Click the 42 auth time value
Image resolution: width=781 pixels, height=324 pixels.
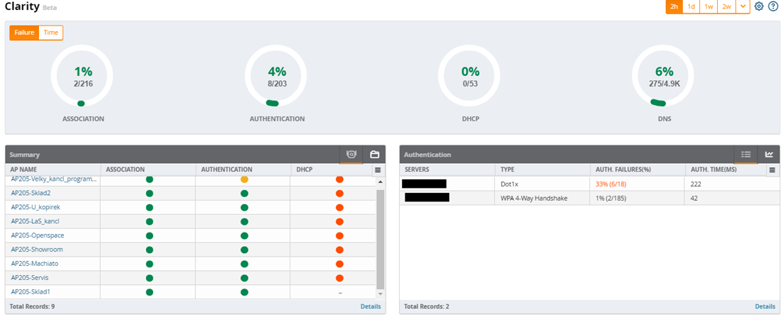[x=694, y=198]
